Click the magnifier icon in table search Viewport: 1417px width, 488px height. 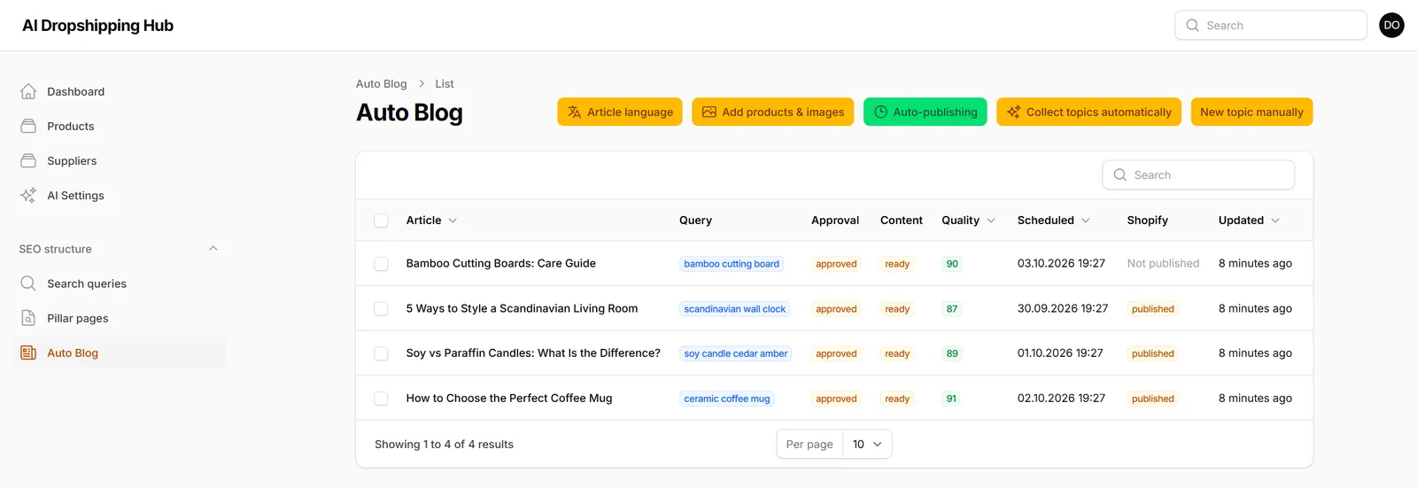pos(1120,174)
